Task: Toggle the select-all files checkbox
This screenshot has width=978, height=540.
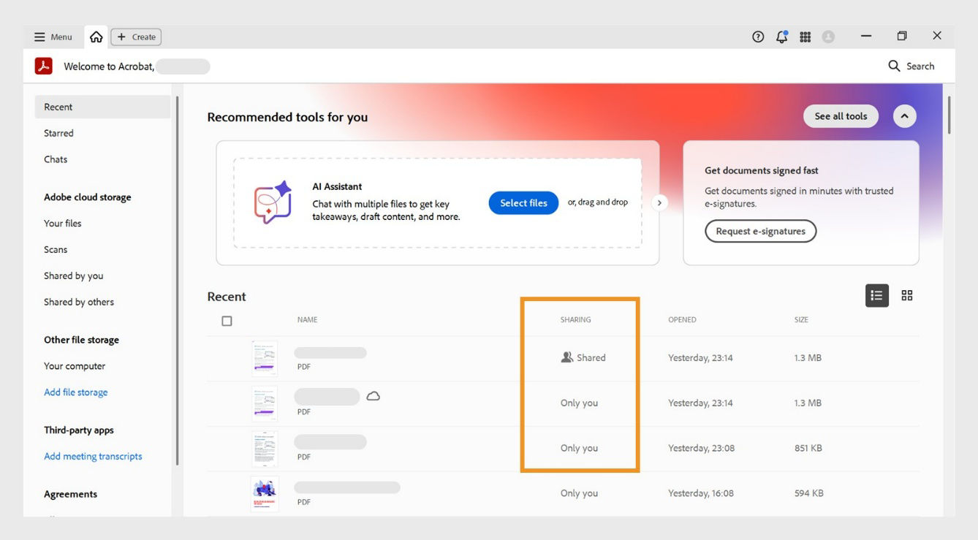Action: click(x=227, y=320)
